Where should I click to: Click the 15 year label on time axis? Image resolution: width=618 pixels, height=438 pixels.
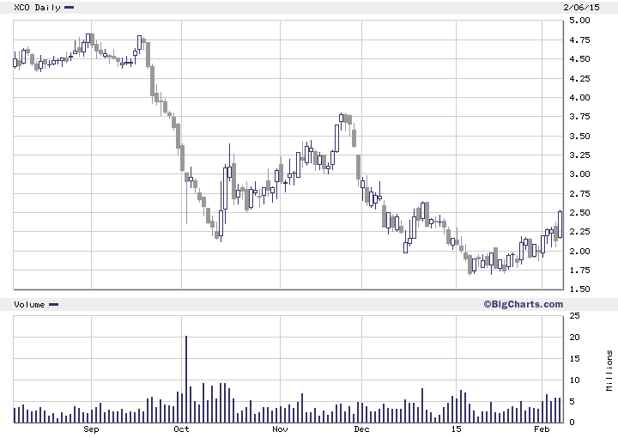[456, 429]
